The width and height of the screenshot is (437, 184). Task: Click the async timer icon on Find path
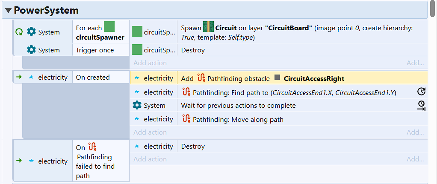point(421,92)
